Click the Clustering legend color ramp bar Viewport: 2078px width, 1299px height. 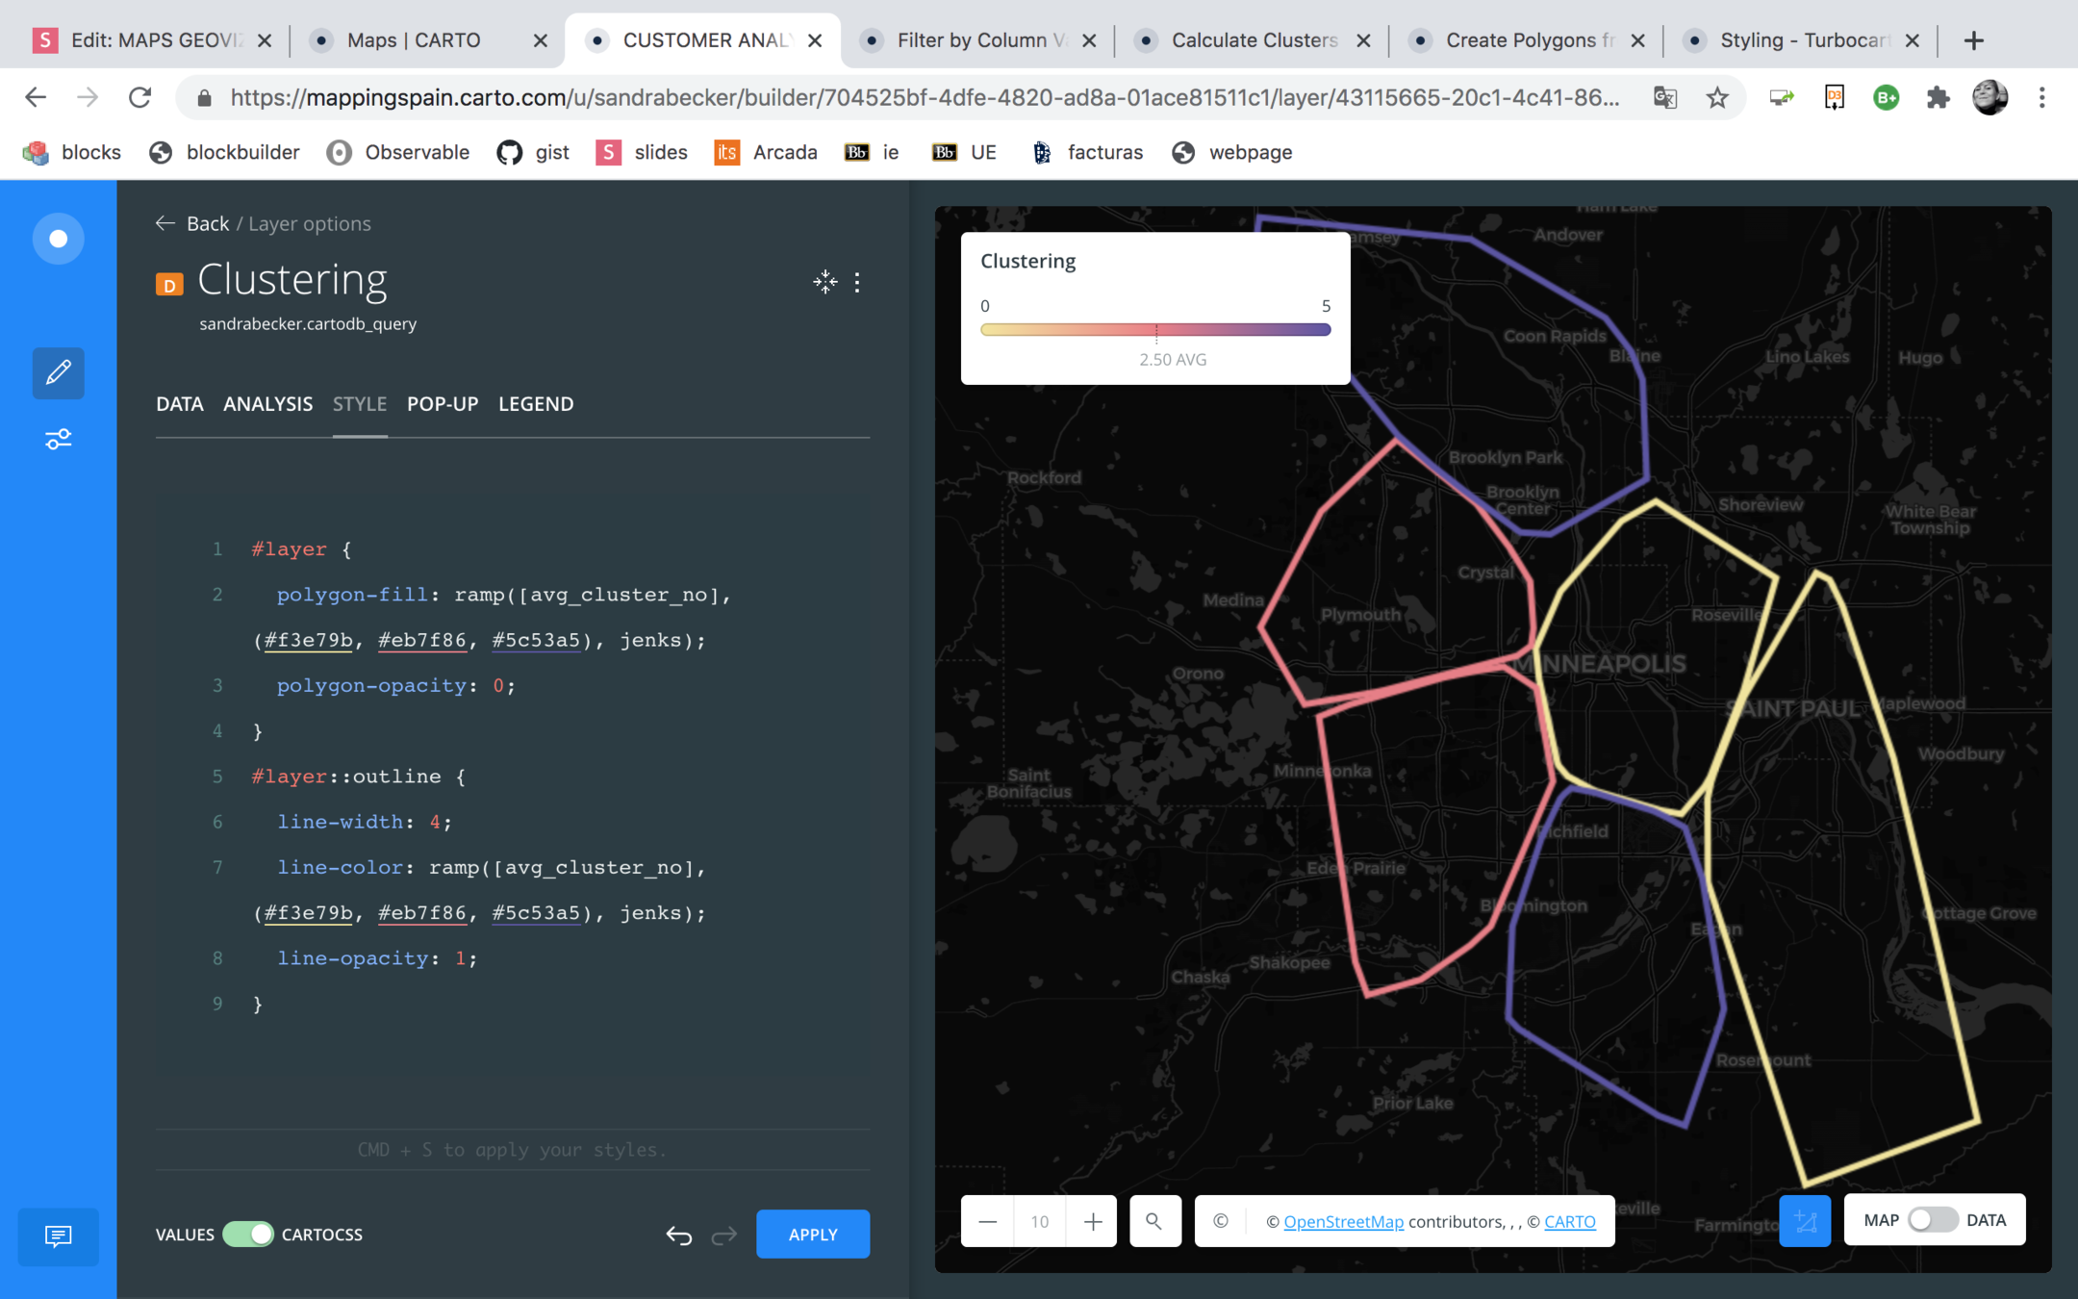point(1154,330)
